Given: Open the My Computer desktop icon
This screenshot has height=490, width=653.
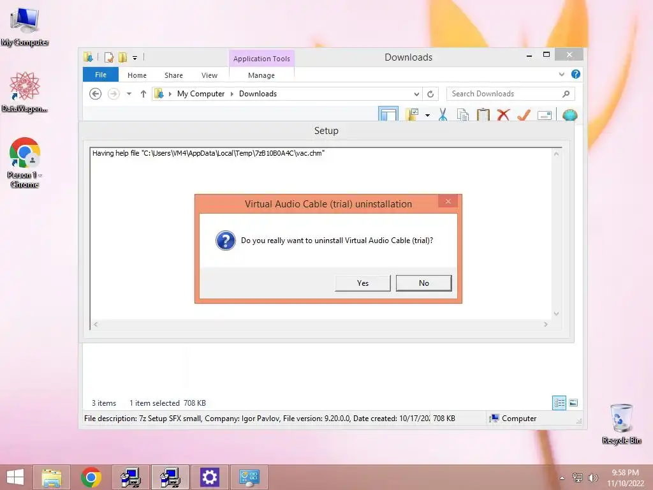Looking at the screenshot, I should (x=25, y=27).
